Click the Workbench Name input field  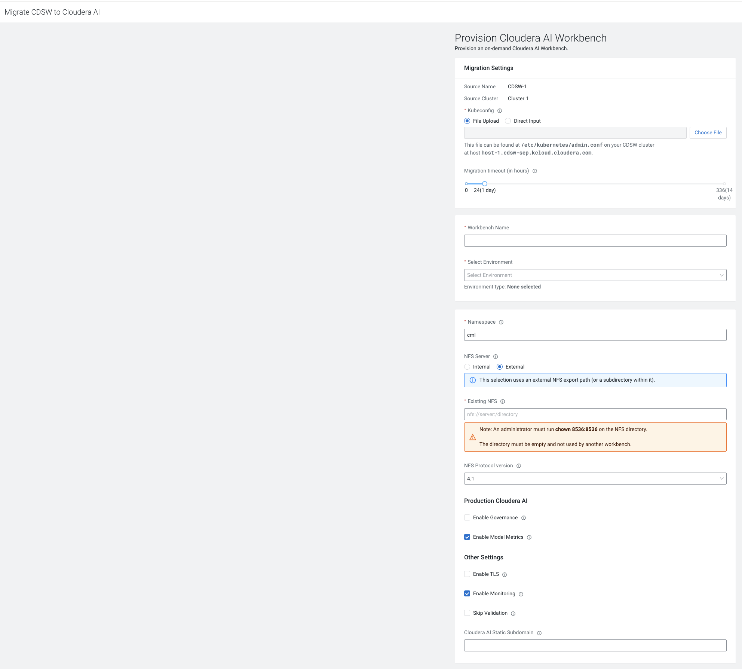595,241
